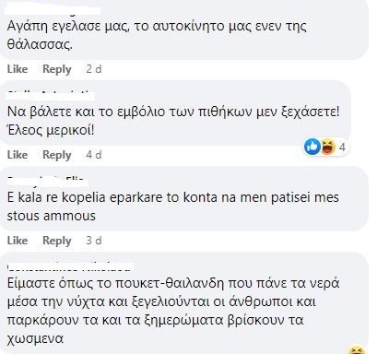Open the 3 d timestamp link

[x=94, y=241]
